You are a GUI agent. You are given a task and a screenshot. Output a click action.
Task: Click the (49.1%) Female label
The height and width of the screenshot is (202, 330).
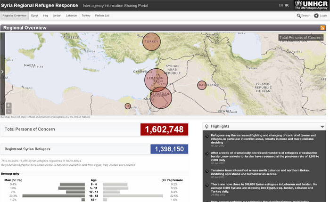point(172,180)
